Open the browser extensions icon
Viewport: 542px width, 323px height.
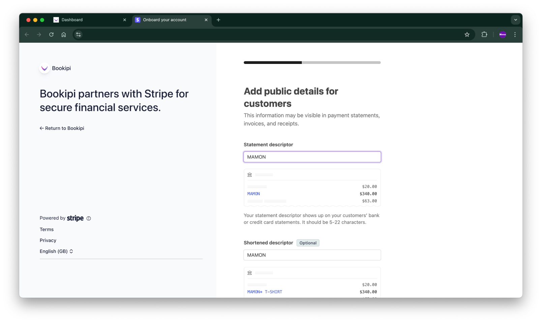point(484,34)
